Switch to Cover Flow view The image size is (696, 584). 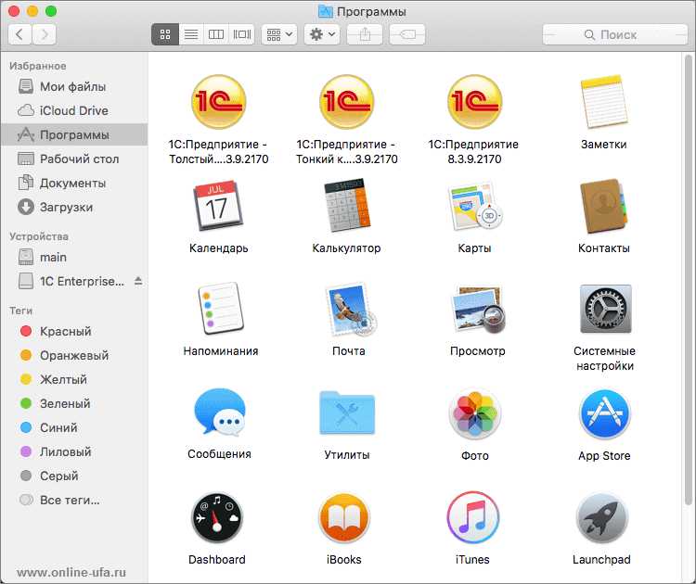[x=242, y=34]
